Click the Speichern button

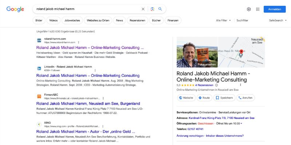tap(224, 98)
